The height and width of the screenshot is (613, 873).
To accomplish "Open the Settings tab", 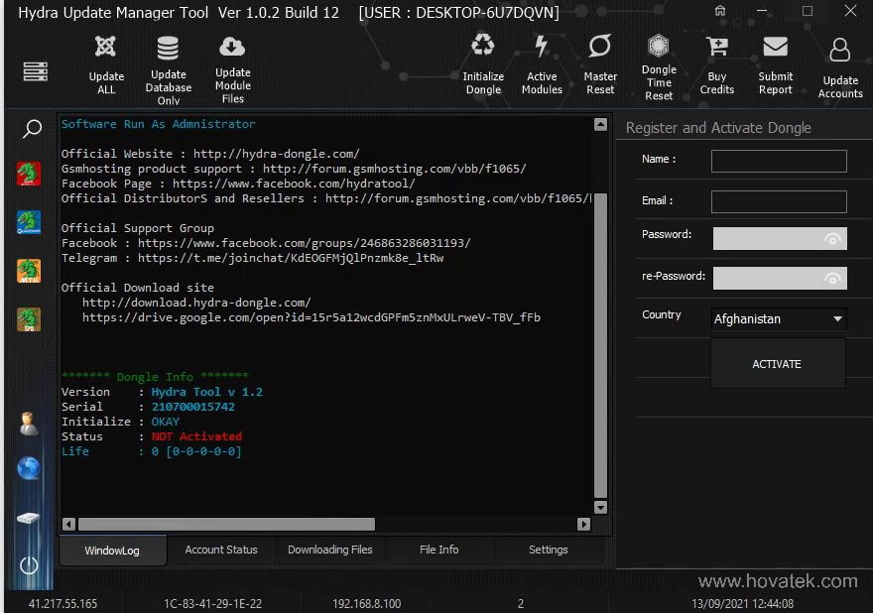I will point(548,550).
